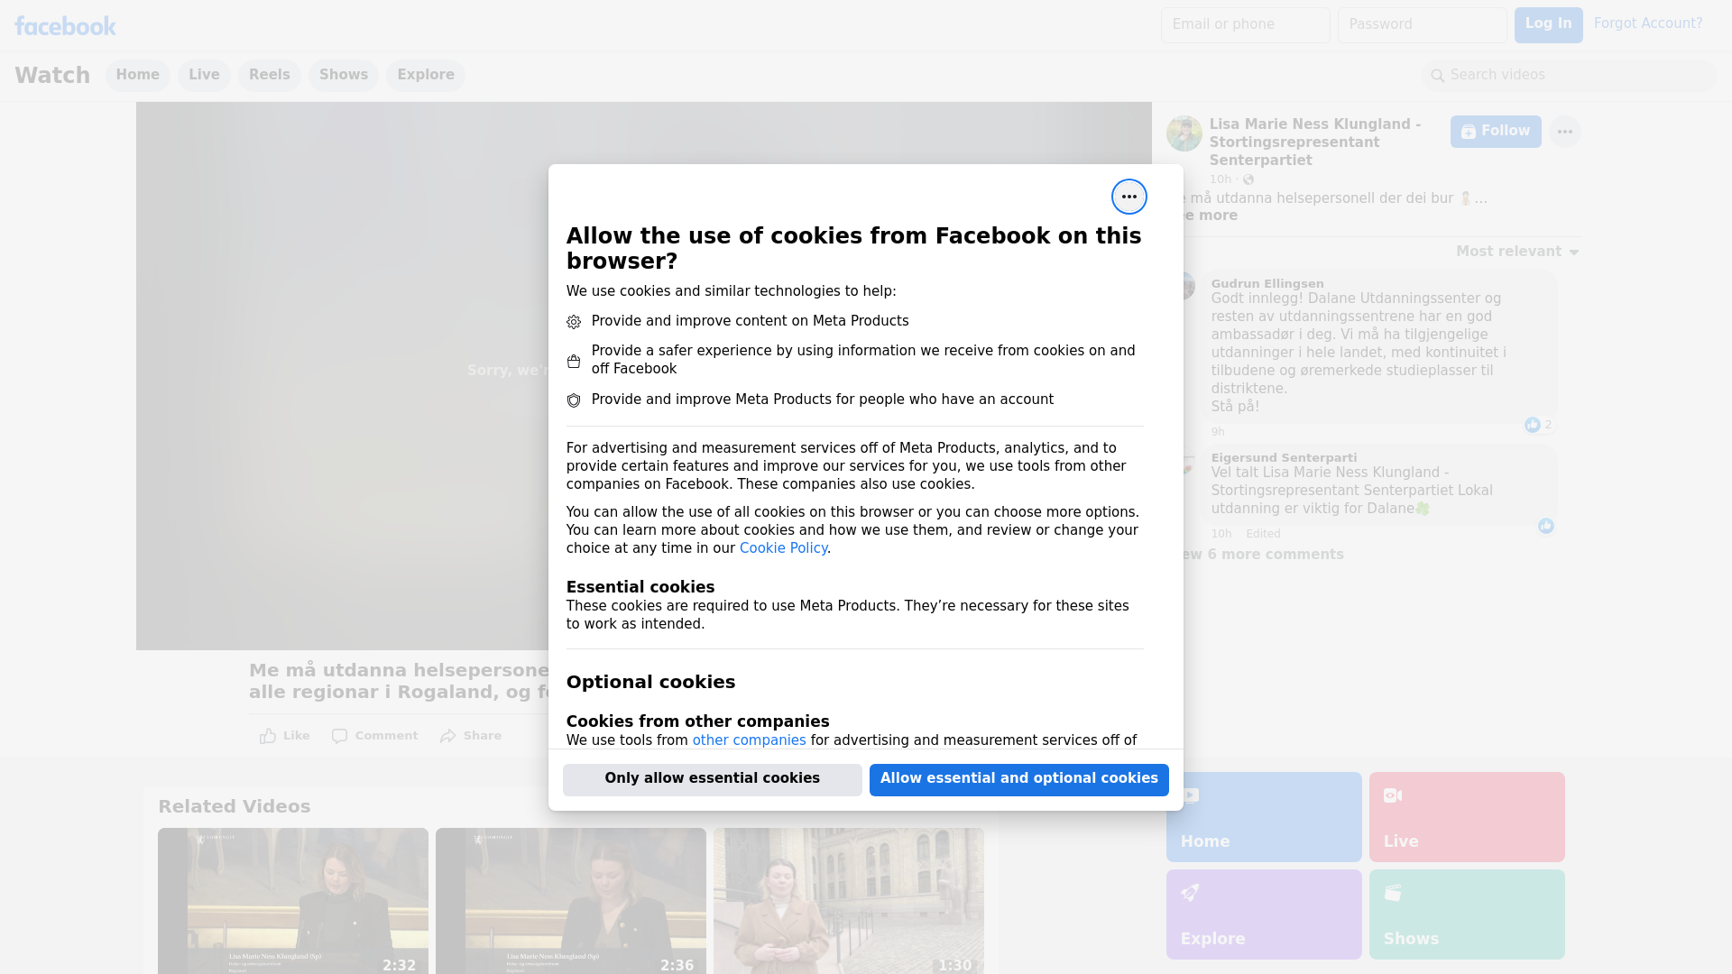Focus the Email or phone field
Screen dimensions: 1732x974
(x=1245, y=25)
